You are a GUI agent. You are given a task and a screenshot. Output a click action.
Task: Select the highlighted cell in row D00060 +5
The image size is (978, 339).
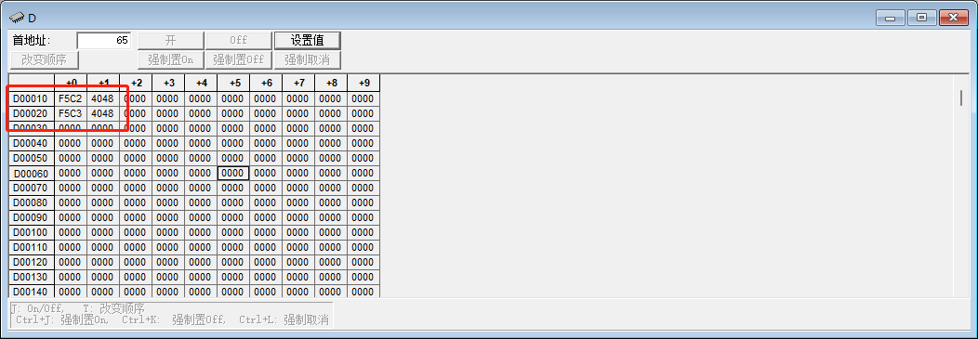pyautogui.click(x=233, y=174)
